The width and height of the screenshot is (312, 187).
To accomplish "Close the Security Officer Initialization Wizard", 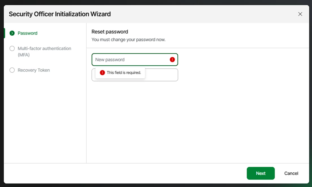I will (300, 14).
